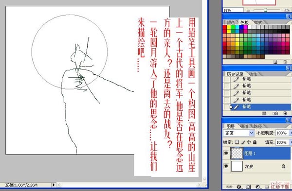Click the new swatch icon in Swatches panel

tap(275, 62)
